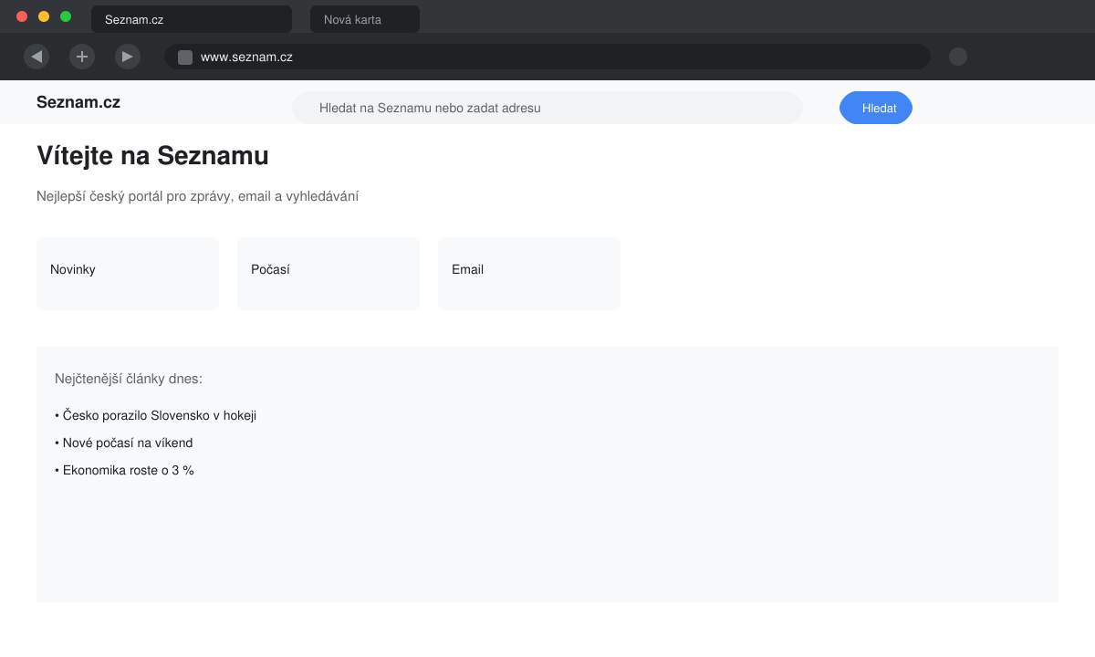
Task: Click the site icon in the address bar
Action: [185, 57]
